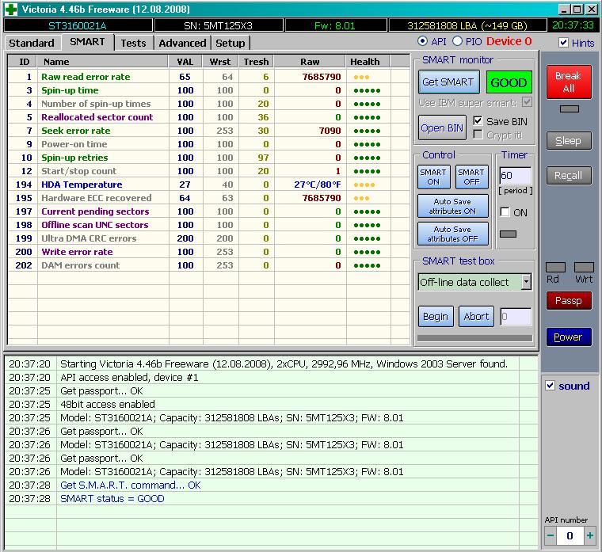The height and width of the screenshot is (552, 602).
Task: Click Auto Save attributes ON
Action: click(452, 206)
